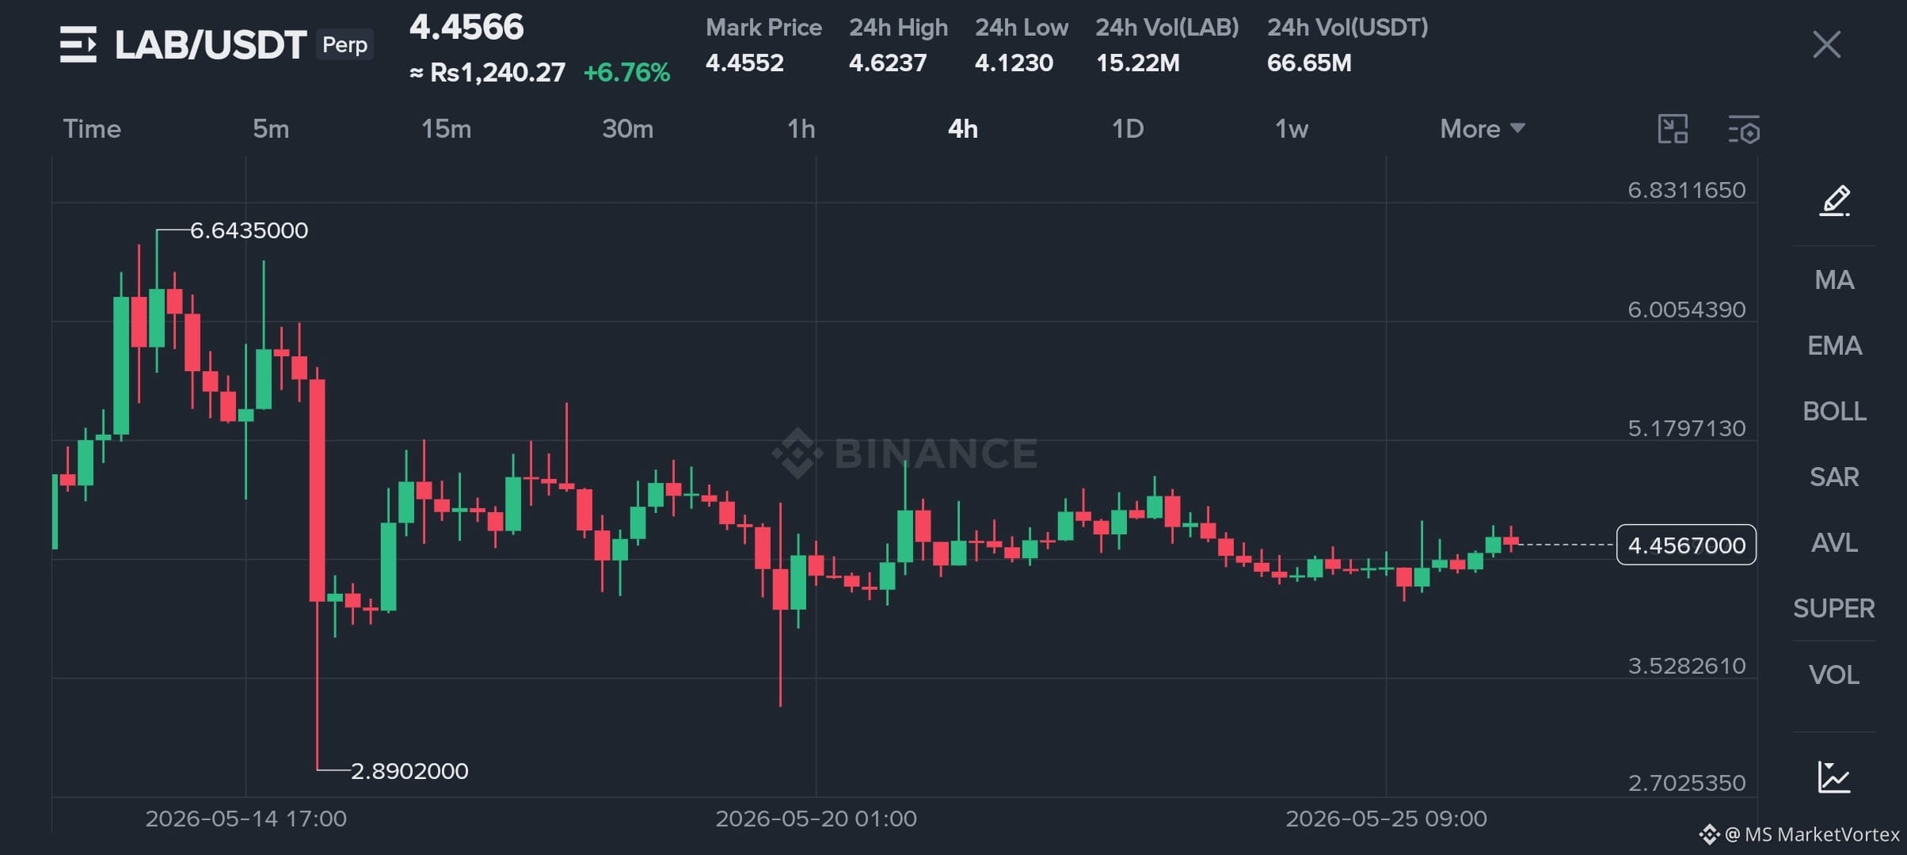Click the +6.76% change value
The image size is (1907, 855).
click(x=626, y=73)
